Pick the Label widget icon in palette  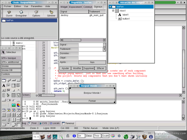pyautogui.click(x=4, y=85)
